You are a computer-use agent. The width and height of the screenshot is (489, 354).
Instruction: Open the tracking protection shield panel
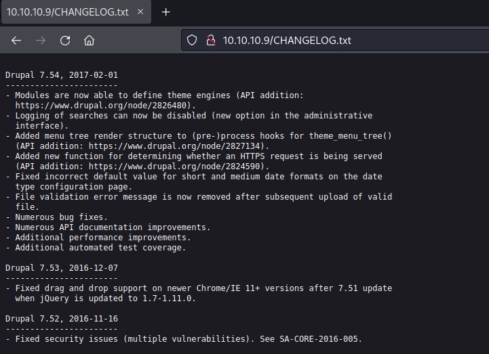(x=192, y=41)
